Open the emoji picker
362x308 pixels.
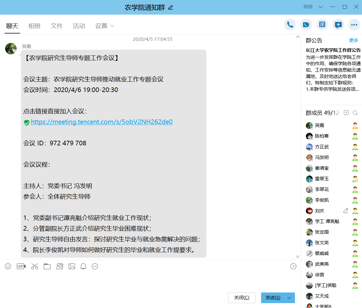[x=8, y=266]
